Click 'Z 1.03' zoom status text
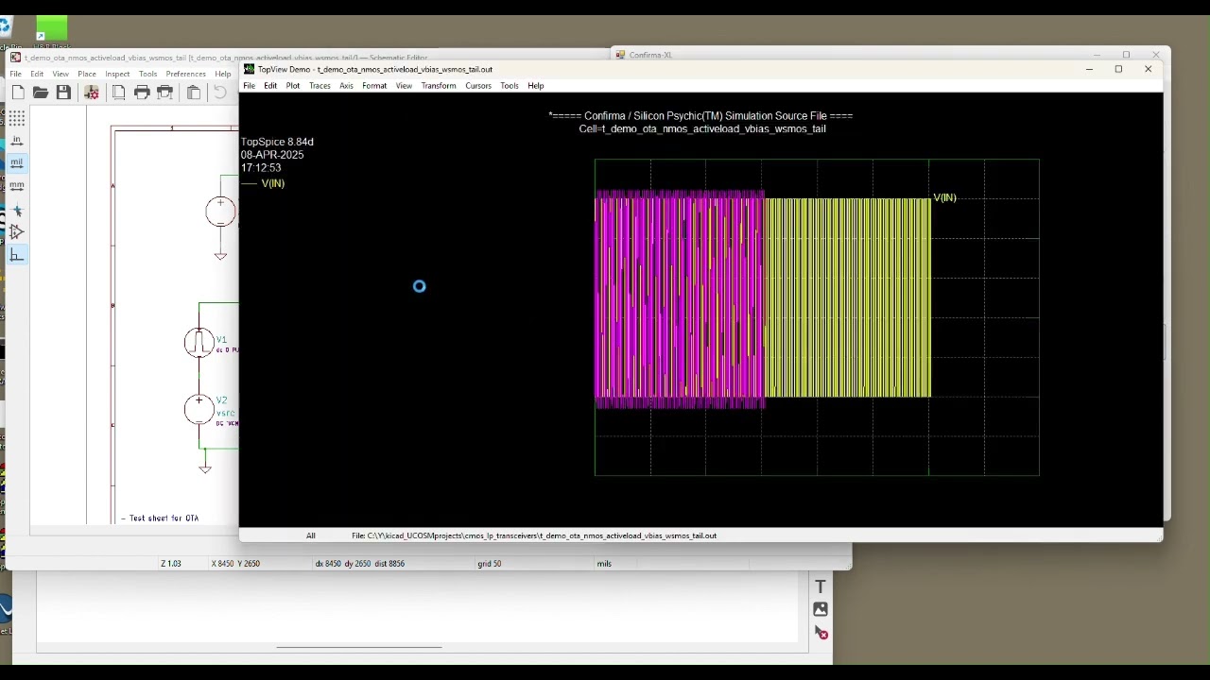This screenshot has width=1210, height=680. click(170, 564)
